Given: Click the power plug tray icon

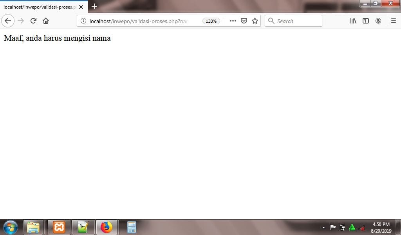Looking at the screenshot, I should pos(342,227).
